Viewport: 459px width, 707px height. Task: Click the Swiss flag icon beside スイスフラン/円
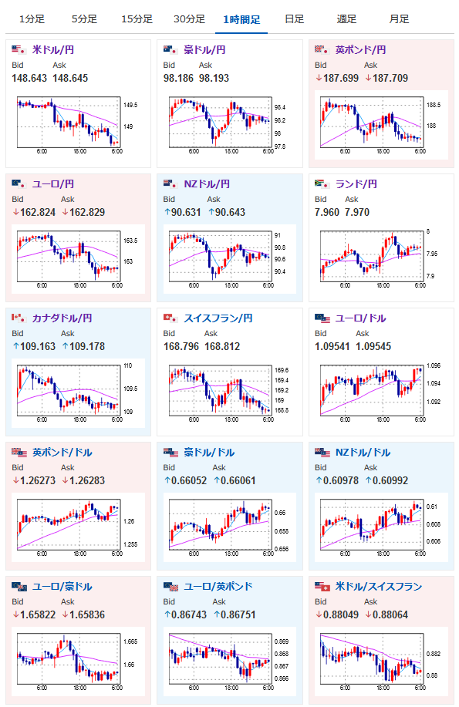click(x=170, y=318)
